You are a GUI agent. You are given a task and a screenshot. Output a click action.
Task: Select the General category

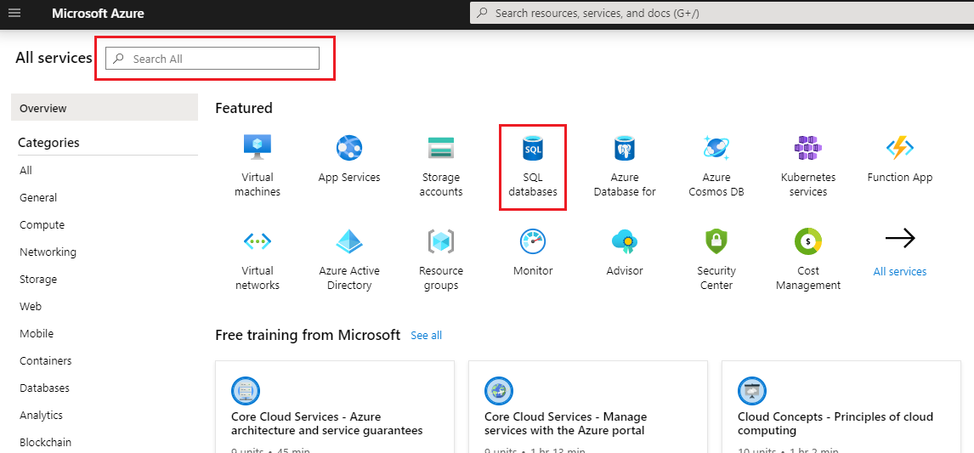38,198
